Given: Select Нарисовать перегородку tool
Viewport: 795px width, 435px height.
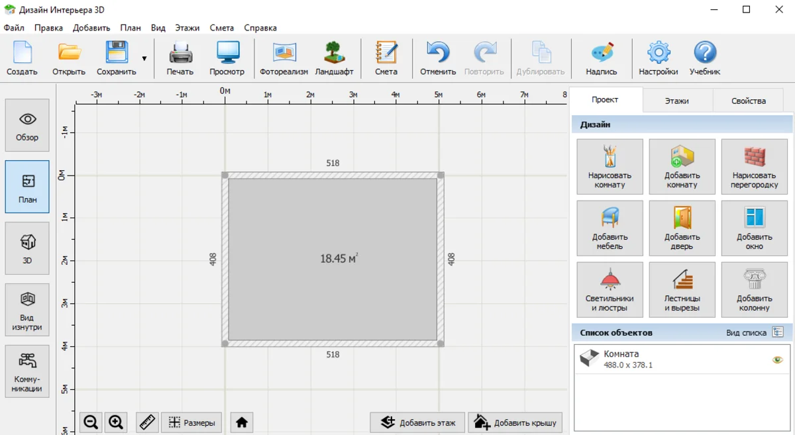Looking at the screenshot, I should pyautogui.click(x=755, y=166).
